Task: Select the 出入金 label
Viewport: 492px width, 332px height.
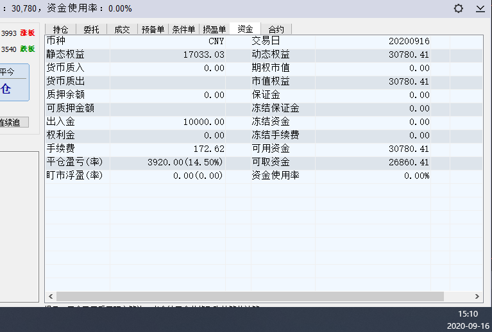Action: pyautogui.click(x=60, y=122)
